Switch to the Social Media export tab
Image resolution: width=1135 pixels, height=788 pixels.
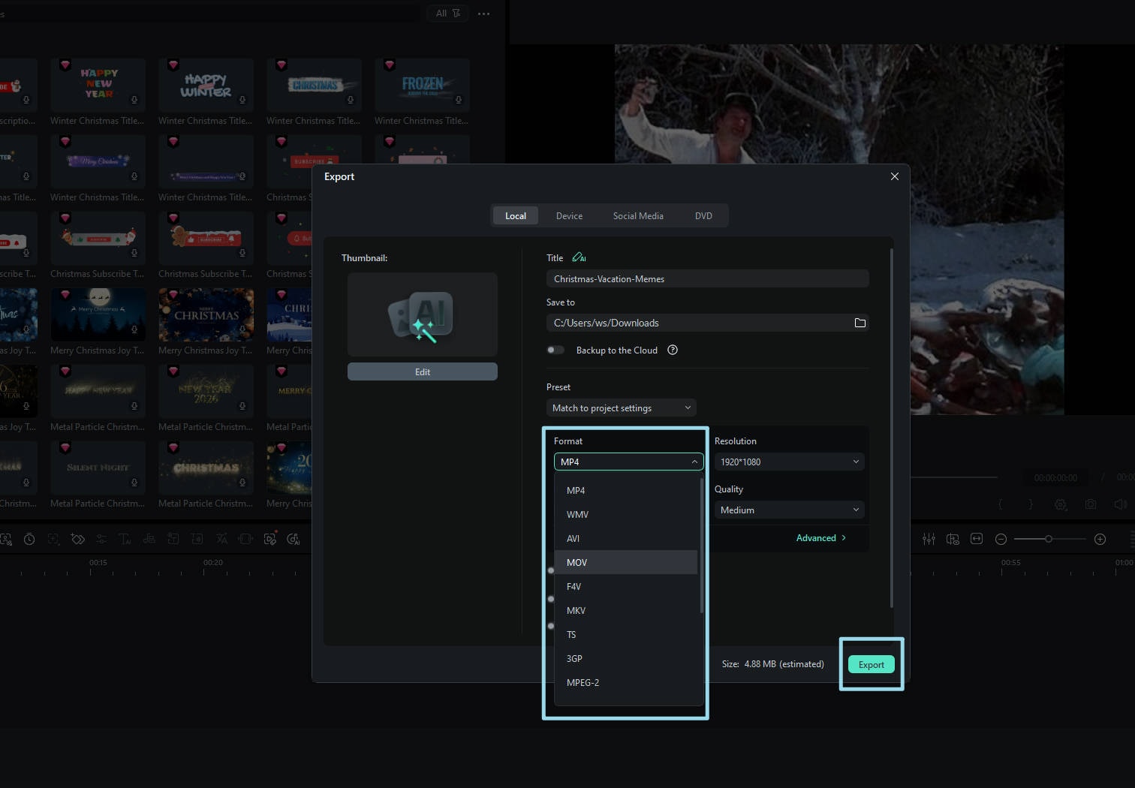pyautogui.click(x=638, y=215)
